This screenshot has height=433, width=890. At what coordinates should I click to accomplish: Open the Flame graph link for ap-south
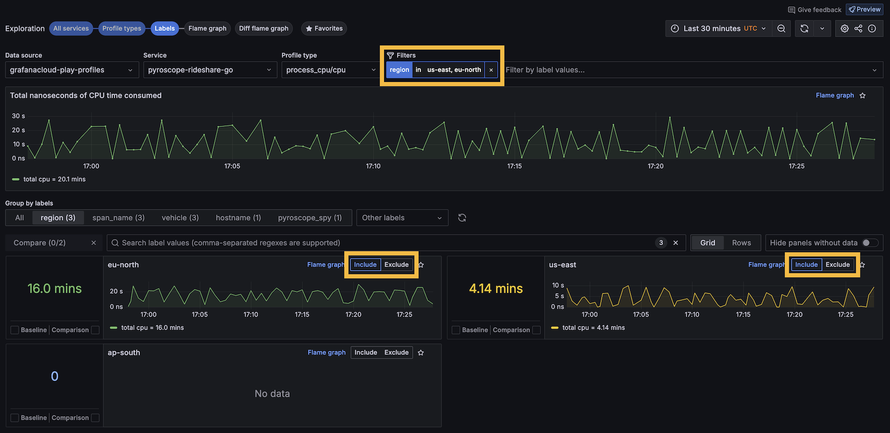pyautogui.click(x=326, y=353)
